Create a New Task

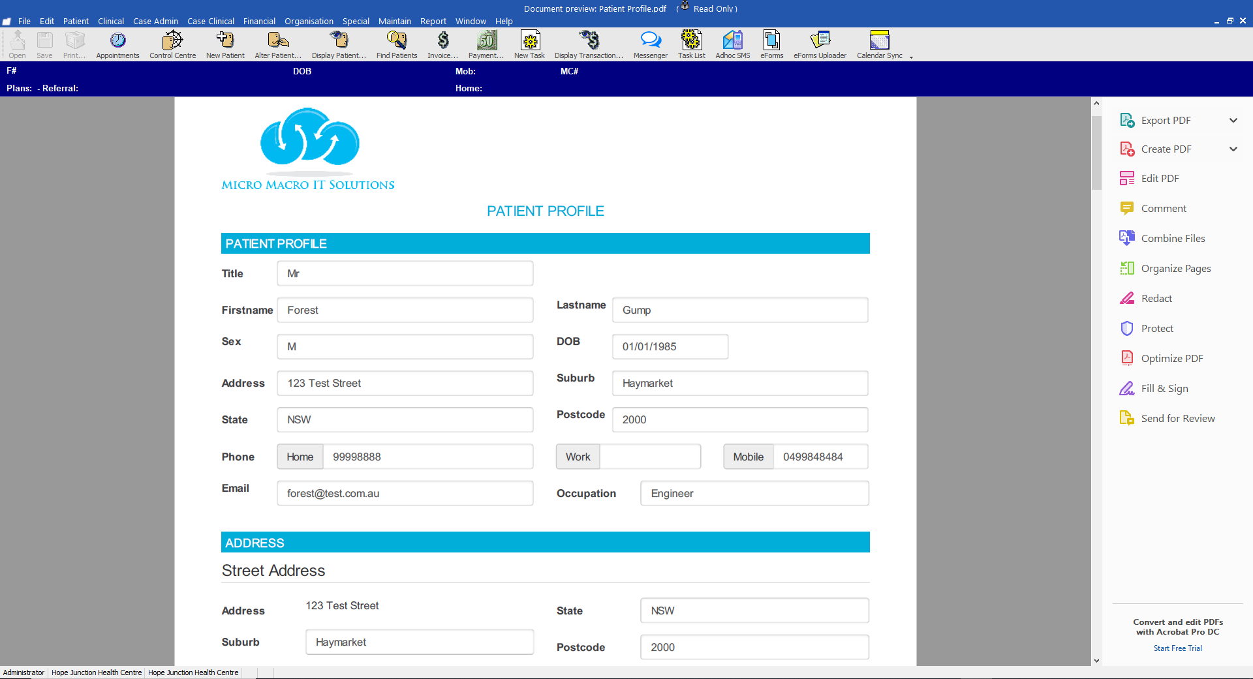pos(529,44)
